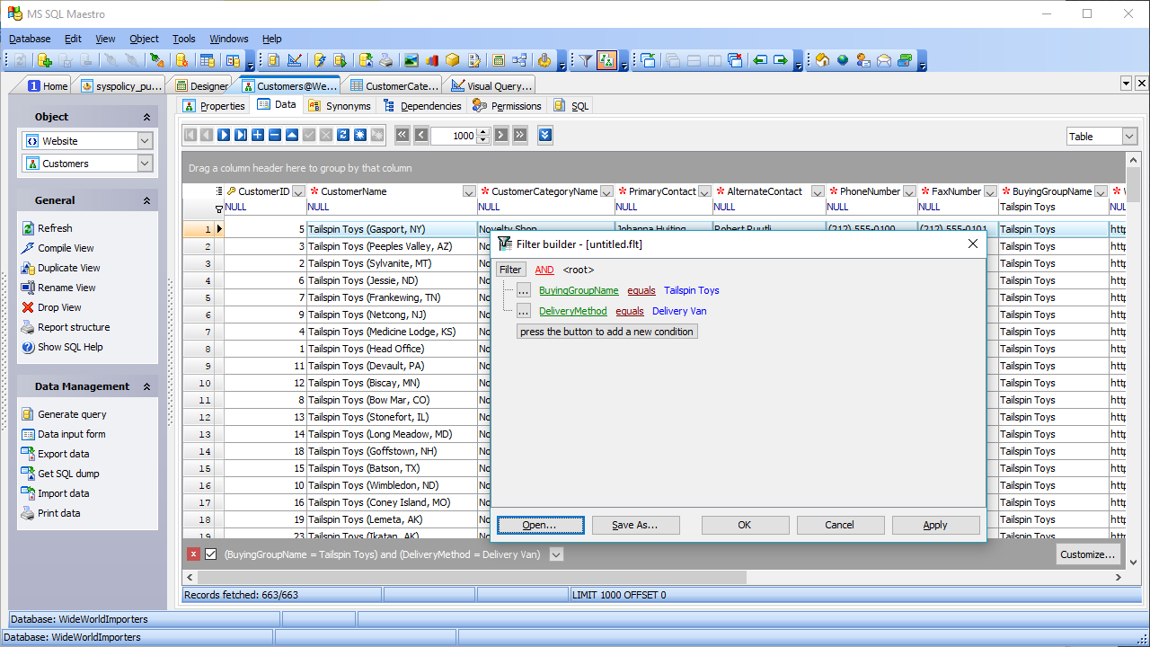The height and width of the screenshot is (647, 1150).
Task: Click the green right arrow next window icon
Action: tap(781, 60)
